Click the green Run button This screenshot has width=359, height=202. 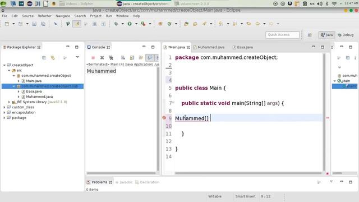[130, 24]
